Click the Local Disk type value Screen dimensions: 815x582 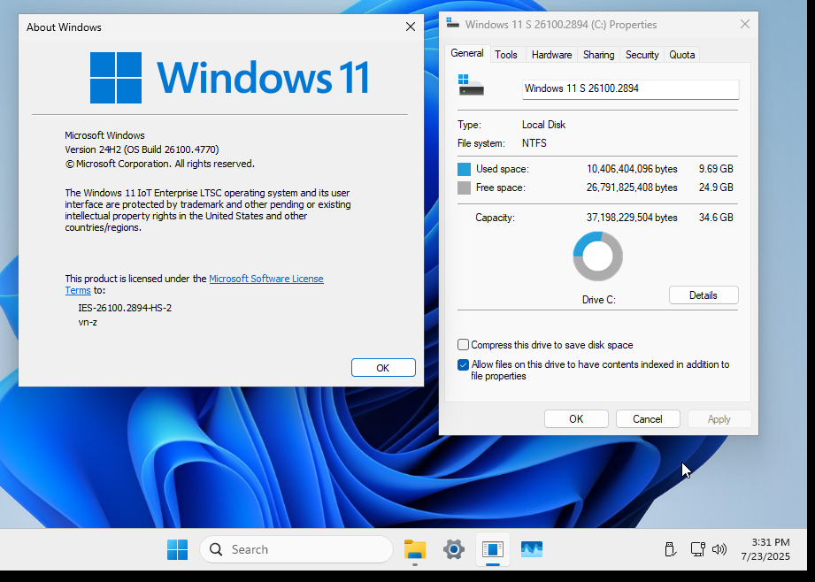pos(543,125)
